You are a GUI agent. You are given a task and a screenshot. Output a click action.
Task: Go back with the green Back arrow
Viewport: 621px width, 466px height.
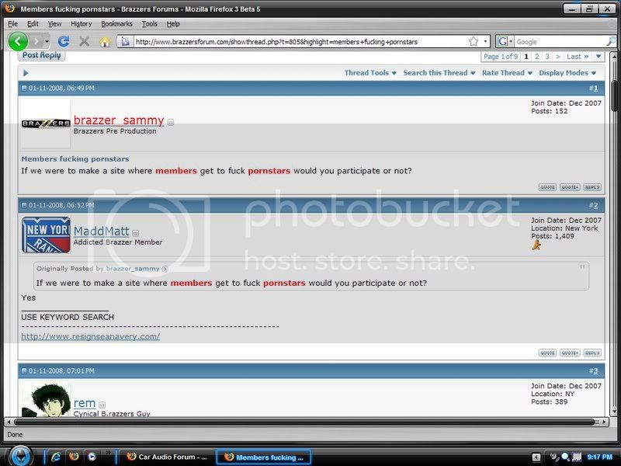tap(18, 41)
